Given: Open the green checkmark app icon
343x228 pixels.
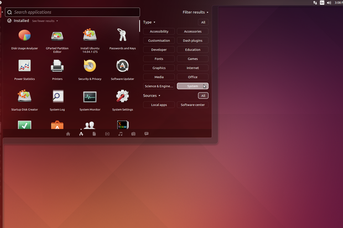Looking at the screenshot, I should click(24, 125).
